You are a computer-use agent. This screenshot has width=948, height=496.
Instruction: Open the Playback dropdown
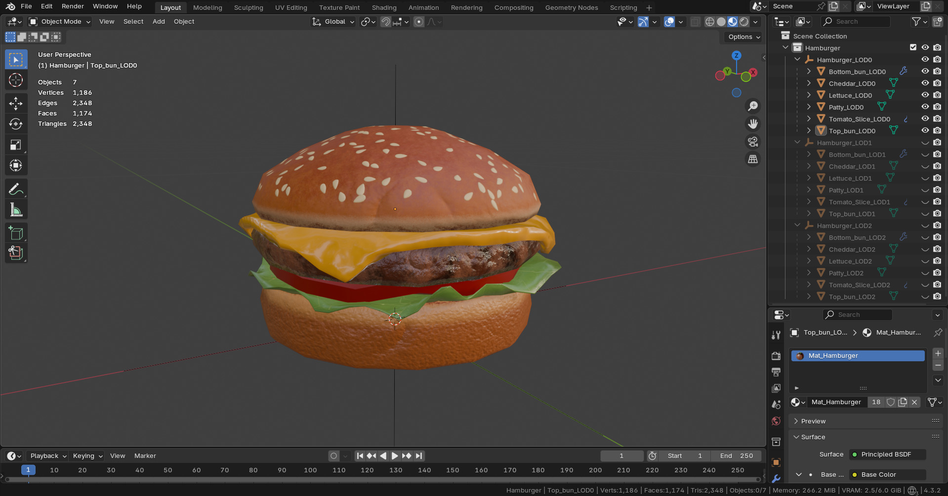pyautogui.click(x=48, y=456)
